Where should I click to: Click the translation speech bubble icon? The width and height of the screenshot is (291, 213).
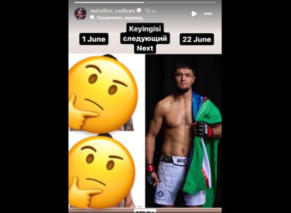[92, 17]
